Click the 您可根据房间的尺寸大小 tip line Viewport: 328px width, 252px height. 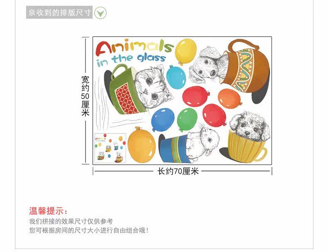click(89, 230)
